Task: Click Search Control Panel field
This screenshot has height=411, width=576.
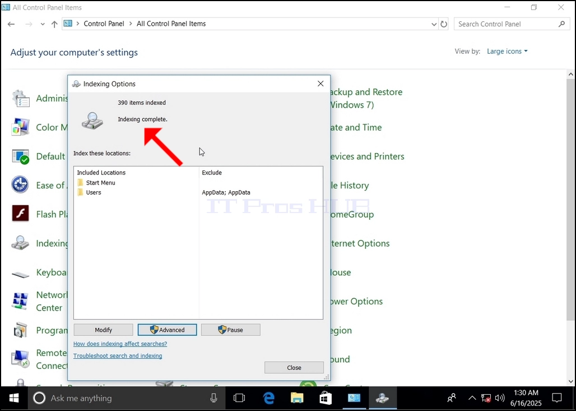Action: [510, 24]
